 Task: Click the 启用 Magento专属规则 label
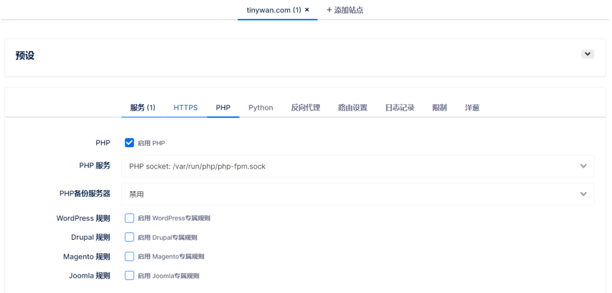click(171, 256)
